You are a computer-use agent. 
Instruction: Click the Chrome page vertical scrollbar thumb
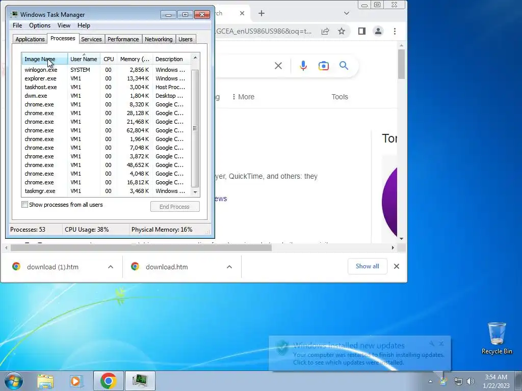pos(401,64)
